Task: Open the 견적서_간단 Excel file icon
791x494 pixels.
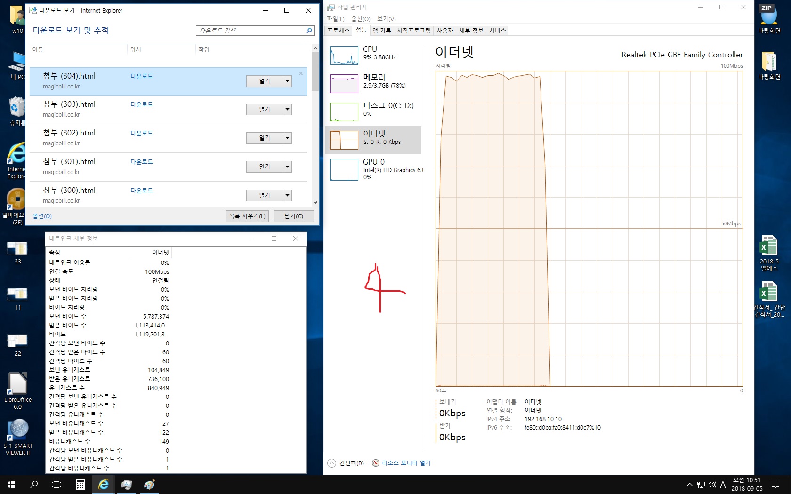Action: 769,300
